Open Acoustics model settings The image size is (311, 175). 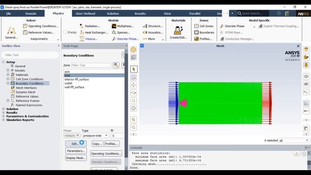153,33
